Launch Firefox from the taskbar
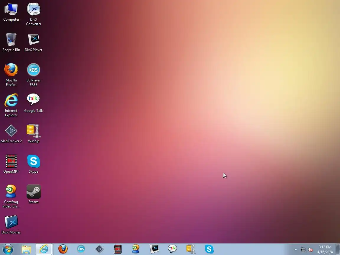 (63, 249)
